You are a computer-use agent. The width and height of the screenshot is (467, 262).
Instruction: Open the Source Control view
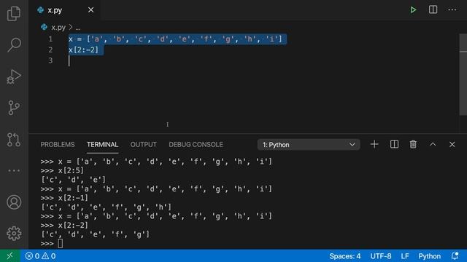[14, 108]
